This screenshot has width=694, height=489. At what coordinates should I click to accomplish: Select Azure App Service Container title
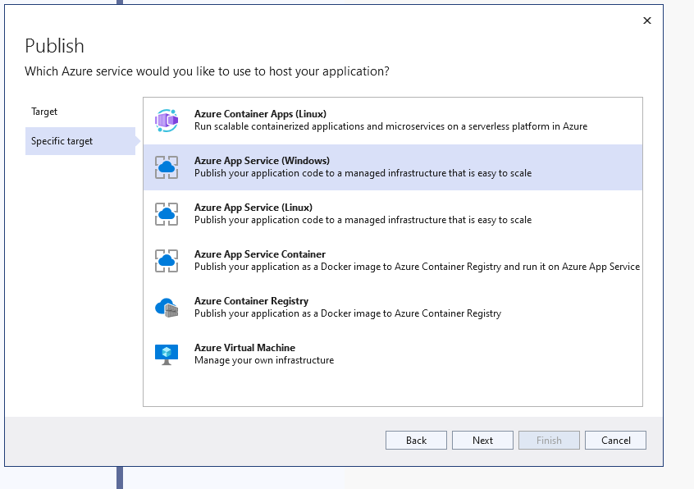click(x=260, y=254)
